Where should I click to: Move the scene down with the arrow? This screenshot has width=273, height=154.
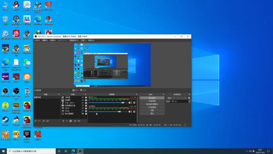[x=47, y=121]
